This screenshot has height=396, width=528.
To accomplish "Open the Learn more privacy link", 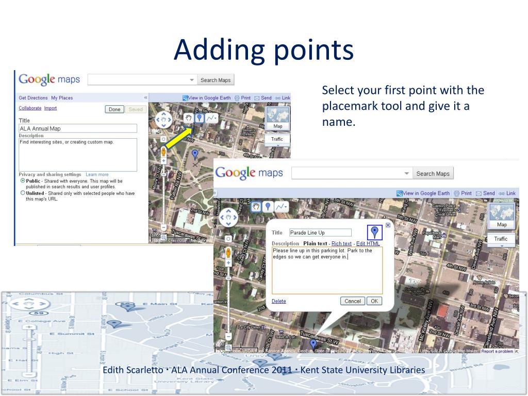I will coord(97,174).
